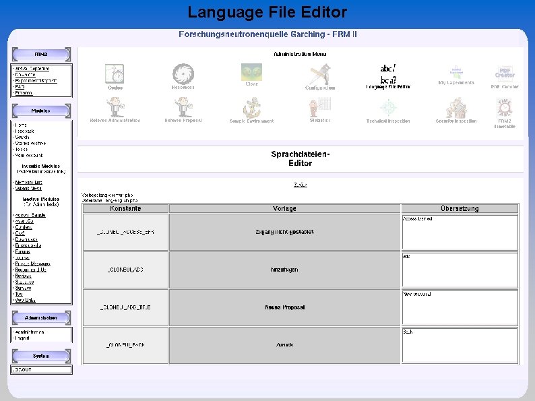The width and height of the screenshot is (535, 401).
Task: Click the Konstante column header
Action: 125,208
